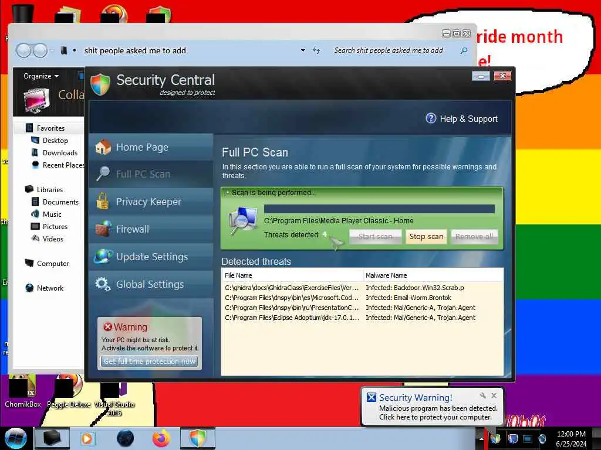Click the Privacy Keeper padlock icon
Image resolution: width=601 pixels, height=450 pixels.
tap(102, 202)
